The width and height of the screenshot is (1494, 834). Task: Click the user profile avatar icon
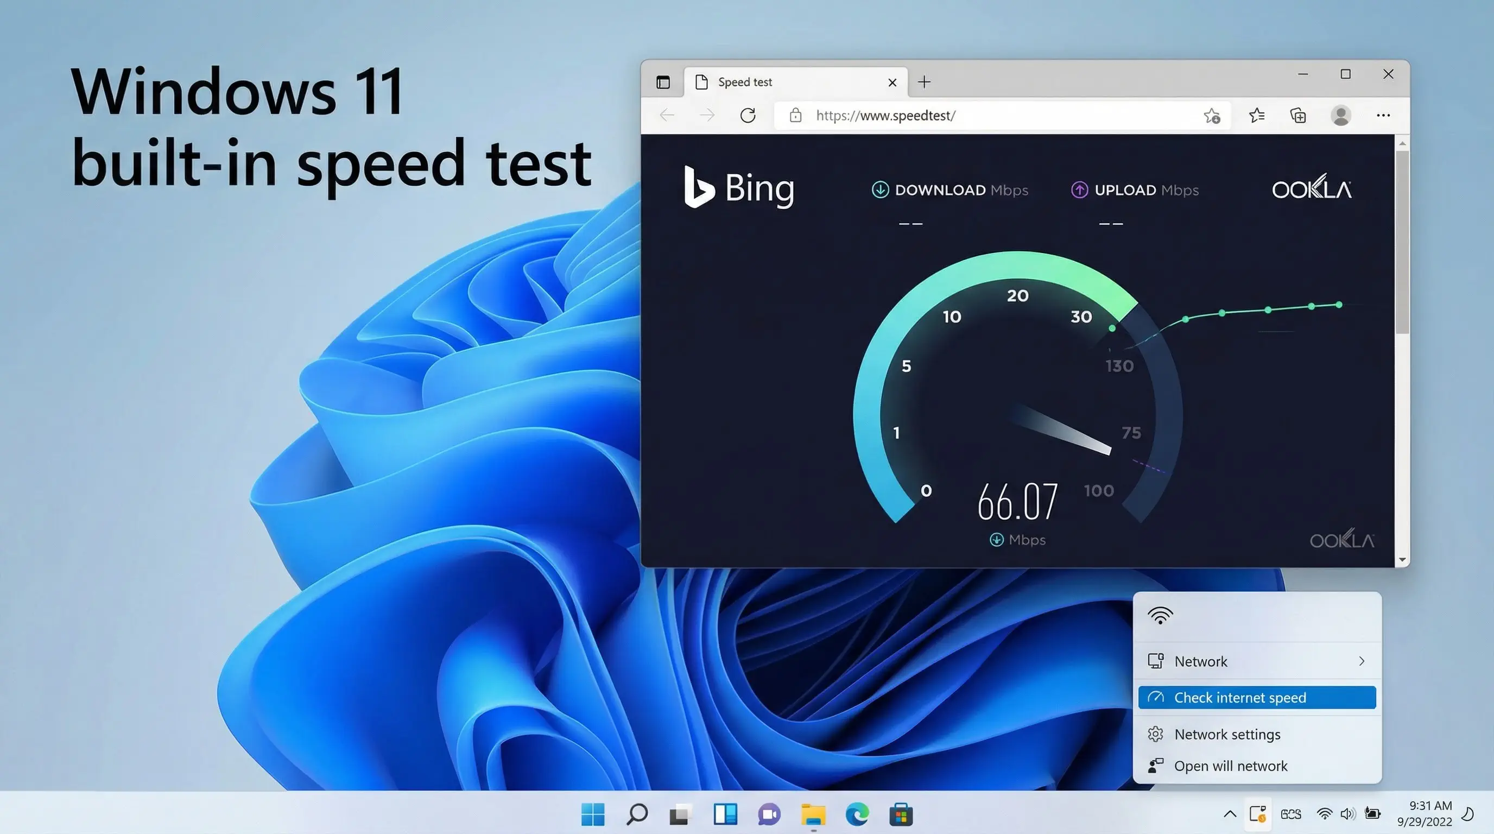tap(1340, 116)
